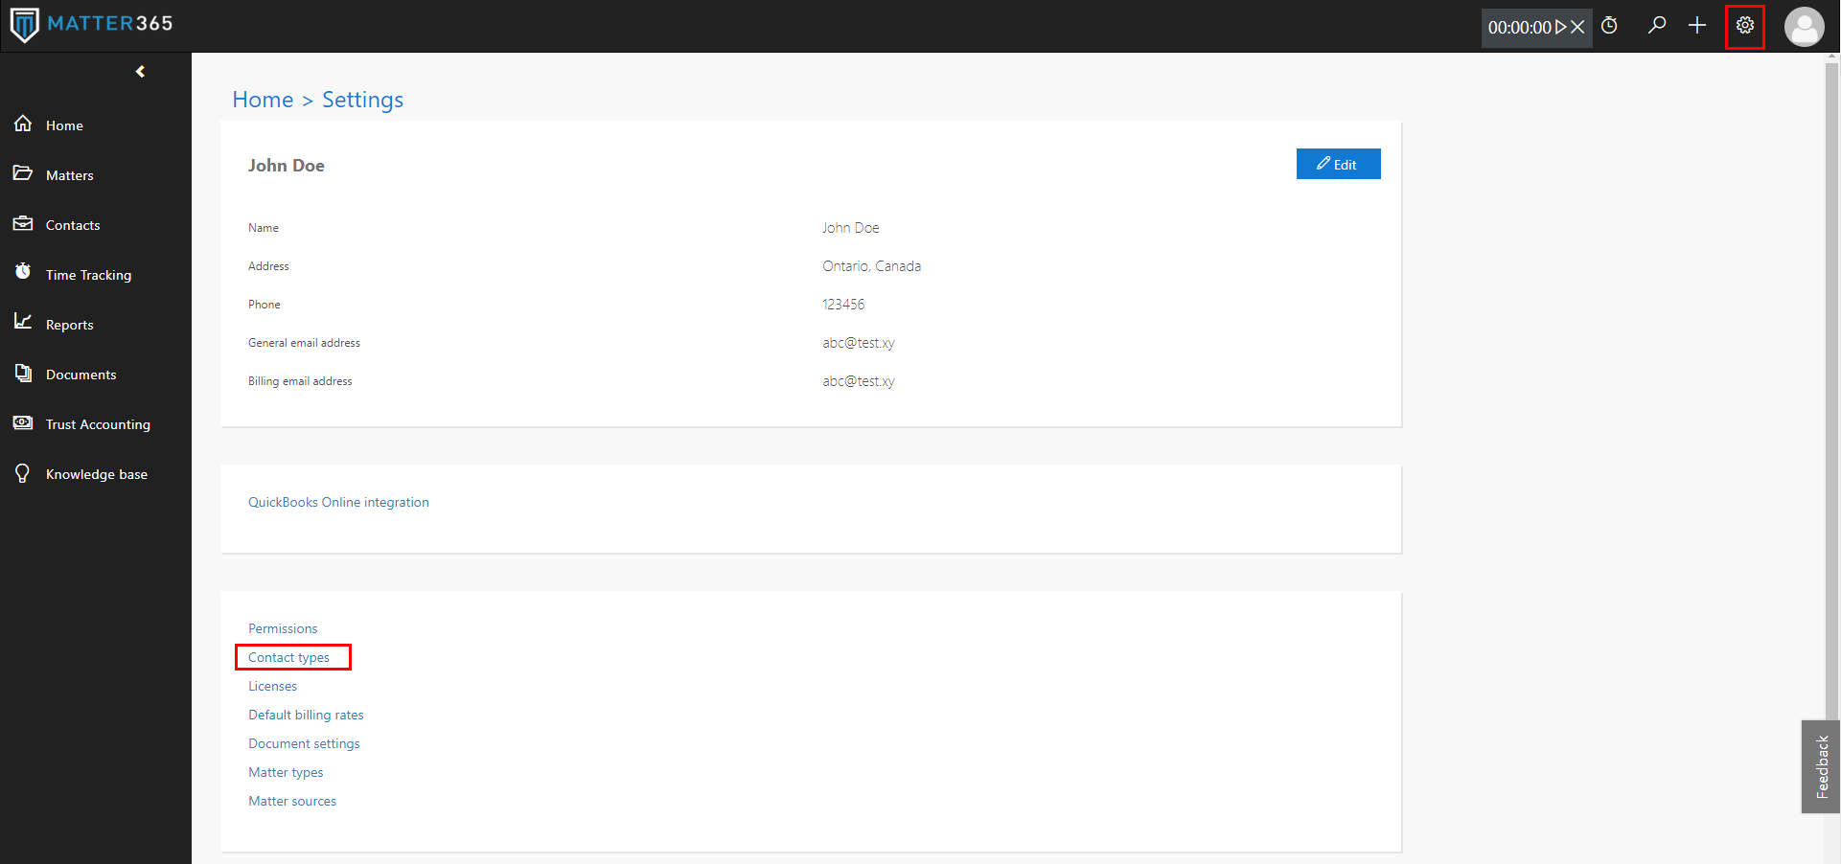Click the Matters folder icon
Viewport: 1841px width, 864px height.
click(x=23, y=173)
